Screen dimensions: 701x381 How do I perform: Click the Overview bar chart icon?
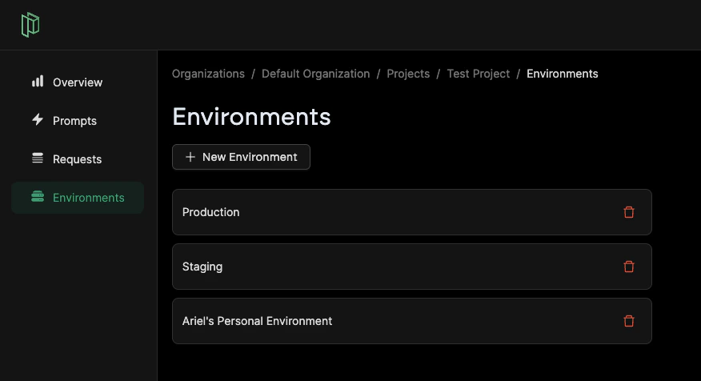[x=38, y=82]
